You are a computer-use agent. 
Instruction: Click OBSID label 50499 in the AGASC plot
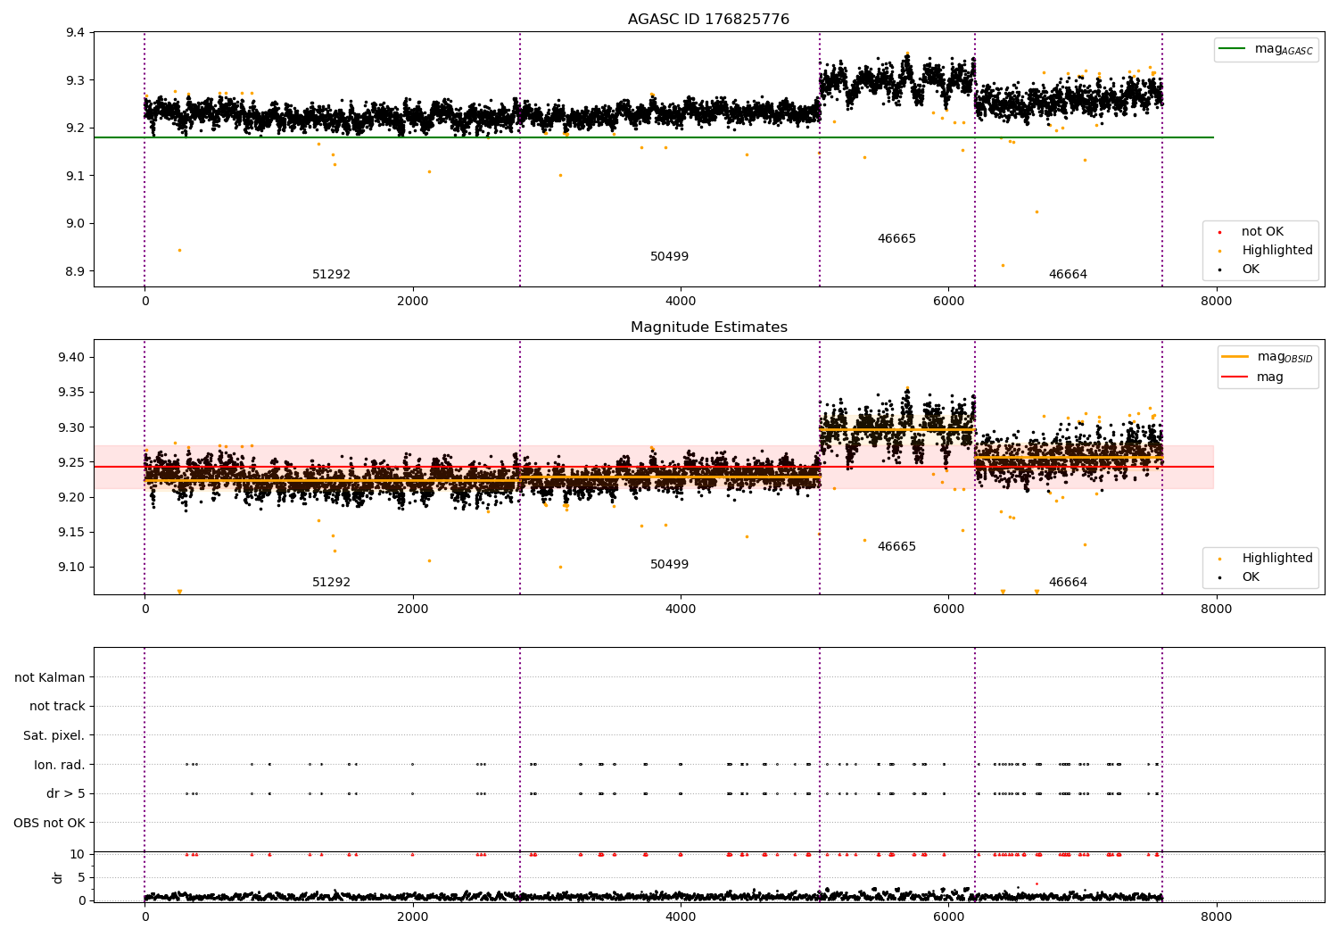point(669,257)
